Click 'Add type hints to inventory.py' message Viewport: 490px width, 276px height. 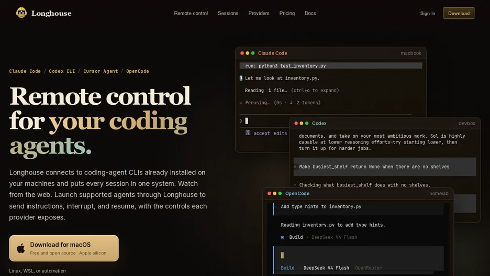(x=321, y=207)
